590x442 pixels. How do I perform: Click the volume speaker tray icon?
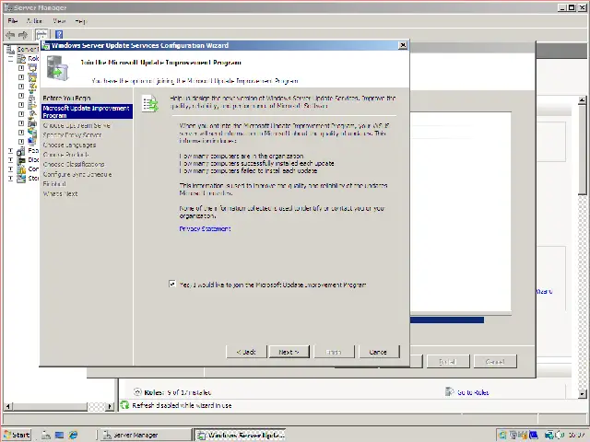[x=559, y=435]
